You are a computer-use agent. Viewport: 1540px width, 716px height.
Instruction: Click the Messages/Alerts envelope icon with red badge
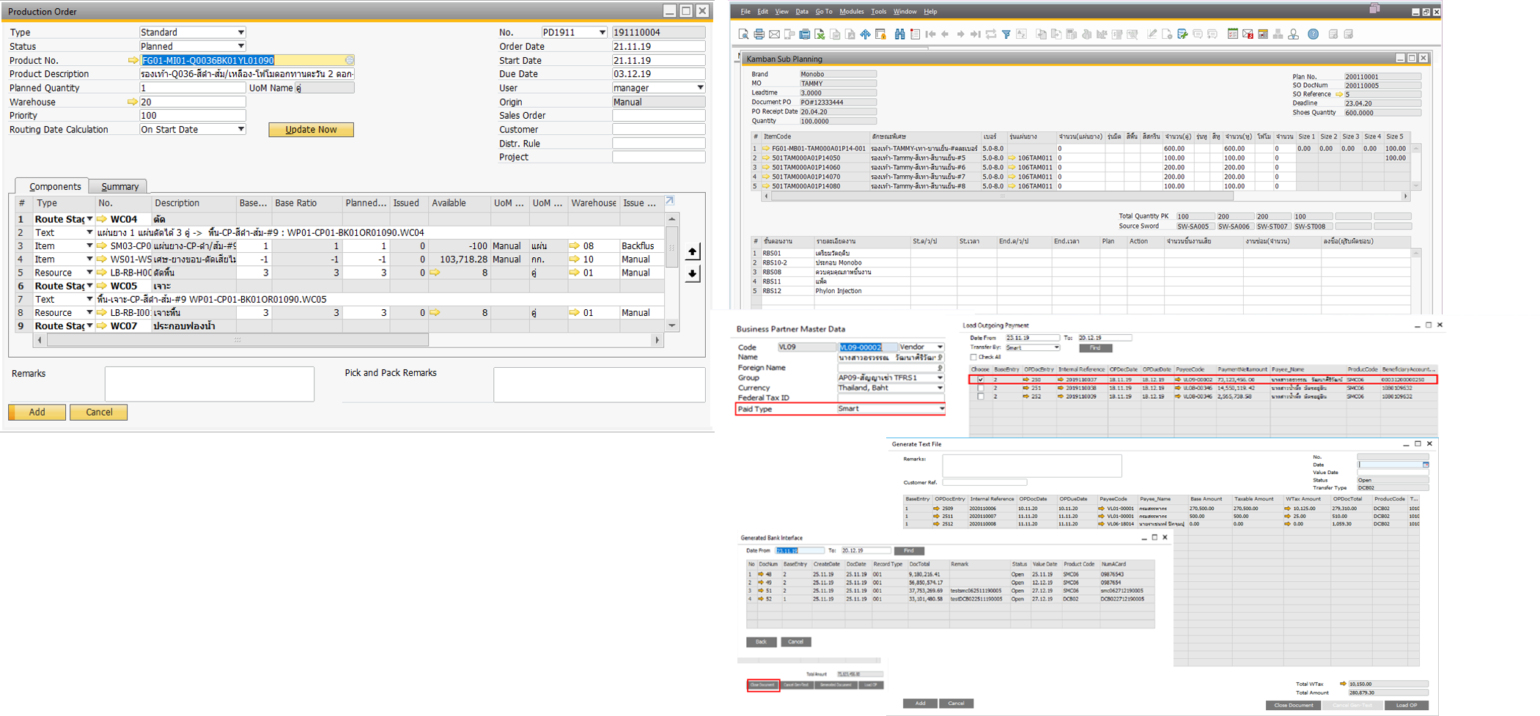[1248, 34]
